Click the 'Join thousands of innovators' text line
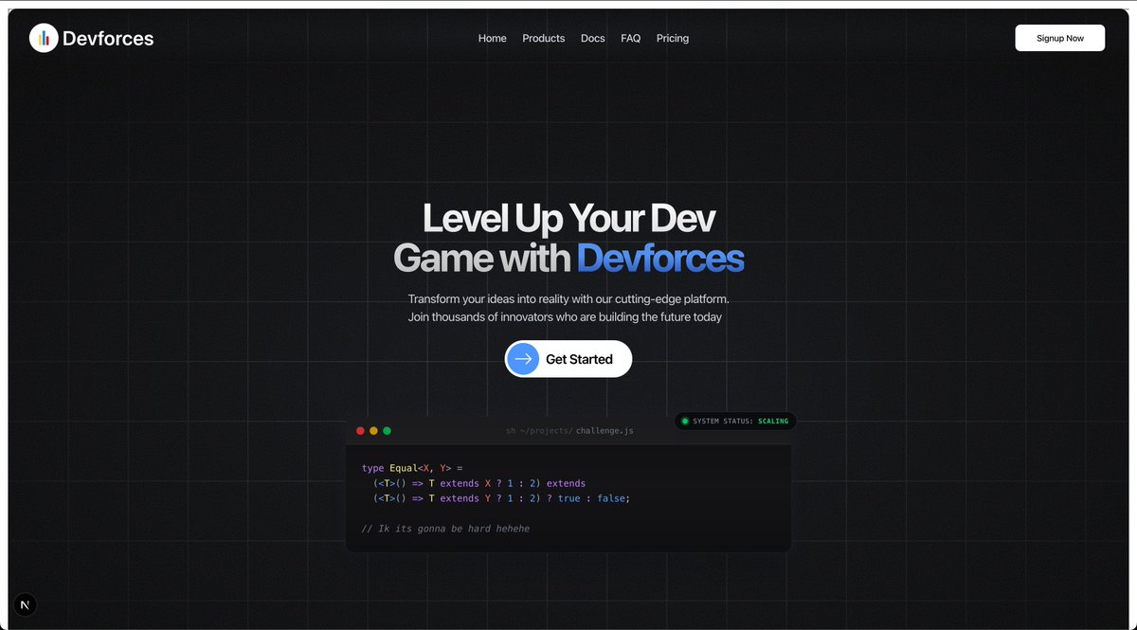 [x=565, y=316]
